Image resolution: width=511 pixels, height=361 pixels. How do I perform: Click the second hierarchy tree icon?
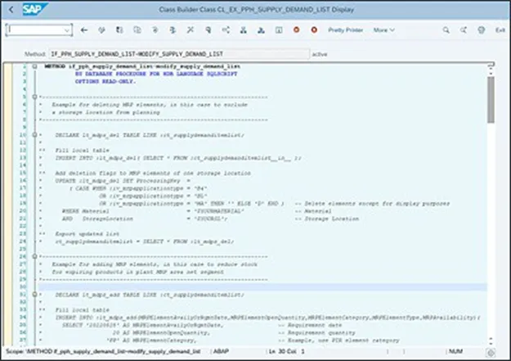coord(261,30)
